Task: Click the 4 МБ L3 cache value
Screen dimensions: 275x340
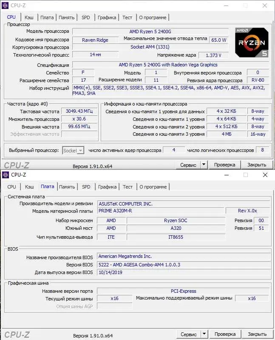Action: click(227, 134)
